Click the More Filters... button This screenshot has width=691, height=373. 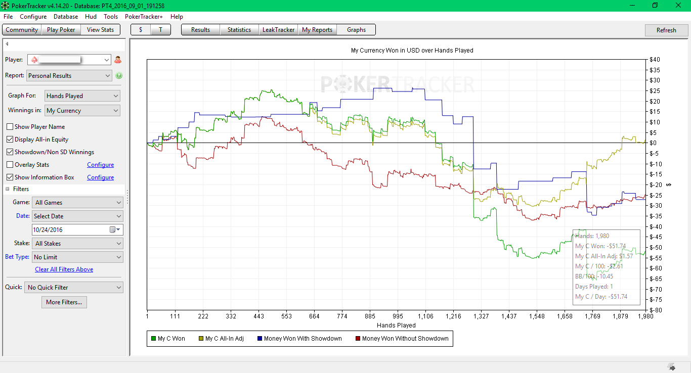click(x=64, y=302)
